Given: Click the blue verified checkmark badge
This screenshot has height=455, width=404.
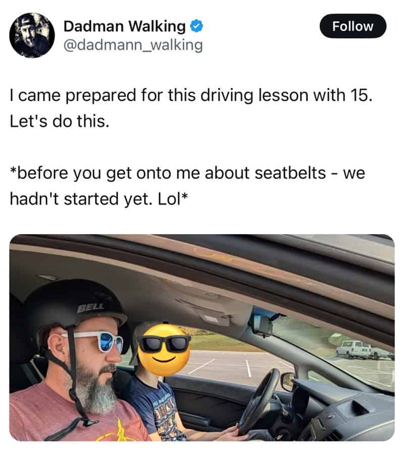Looking at the screenshot, I should click(x=196, y=26).
